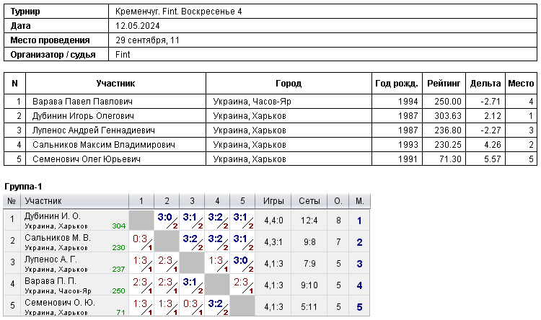541x320 pixels.
Task: Click the rating value 303.63
Action: [x=448, y=116]
